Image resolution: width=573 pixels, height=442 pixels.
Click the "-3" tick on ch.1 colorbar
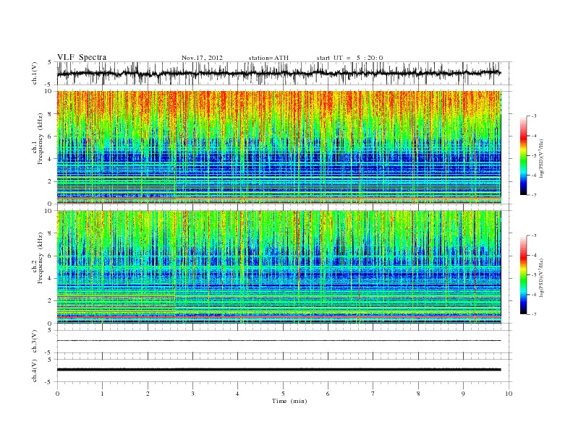[533, 116]
